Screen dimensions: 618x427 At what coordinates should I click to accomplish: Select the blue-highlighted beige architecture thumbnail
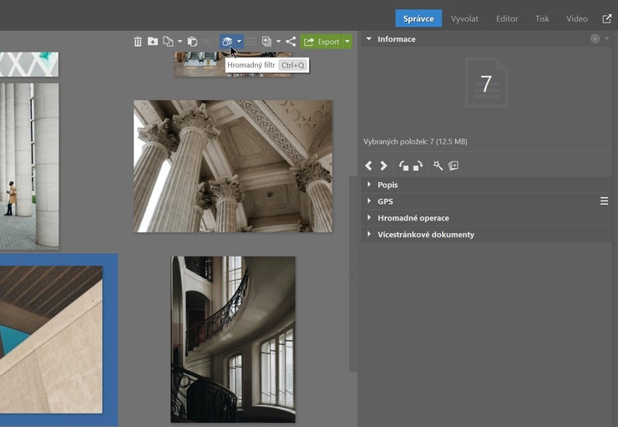click(x=51, y=339)
